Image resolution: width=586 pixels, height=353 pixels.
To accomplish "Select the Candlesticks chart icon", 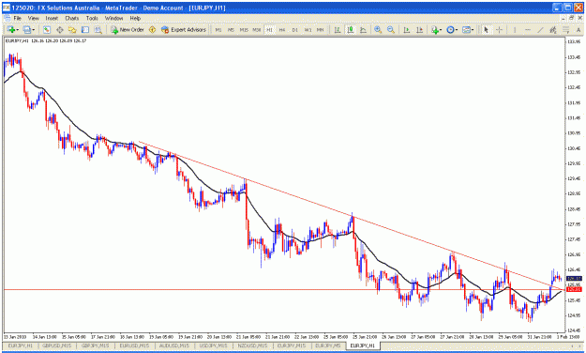I will [350, 29].
